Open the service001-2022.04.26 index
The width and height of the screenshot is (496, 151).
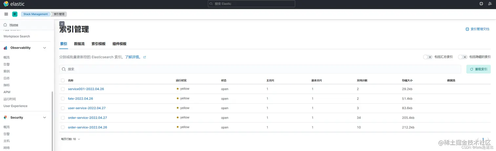(86, 89)
